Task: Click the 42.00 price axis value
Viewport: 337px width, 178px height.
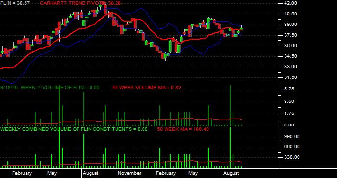Action: (x=290, y=3)
